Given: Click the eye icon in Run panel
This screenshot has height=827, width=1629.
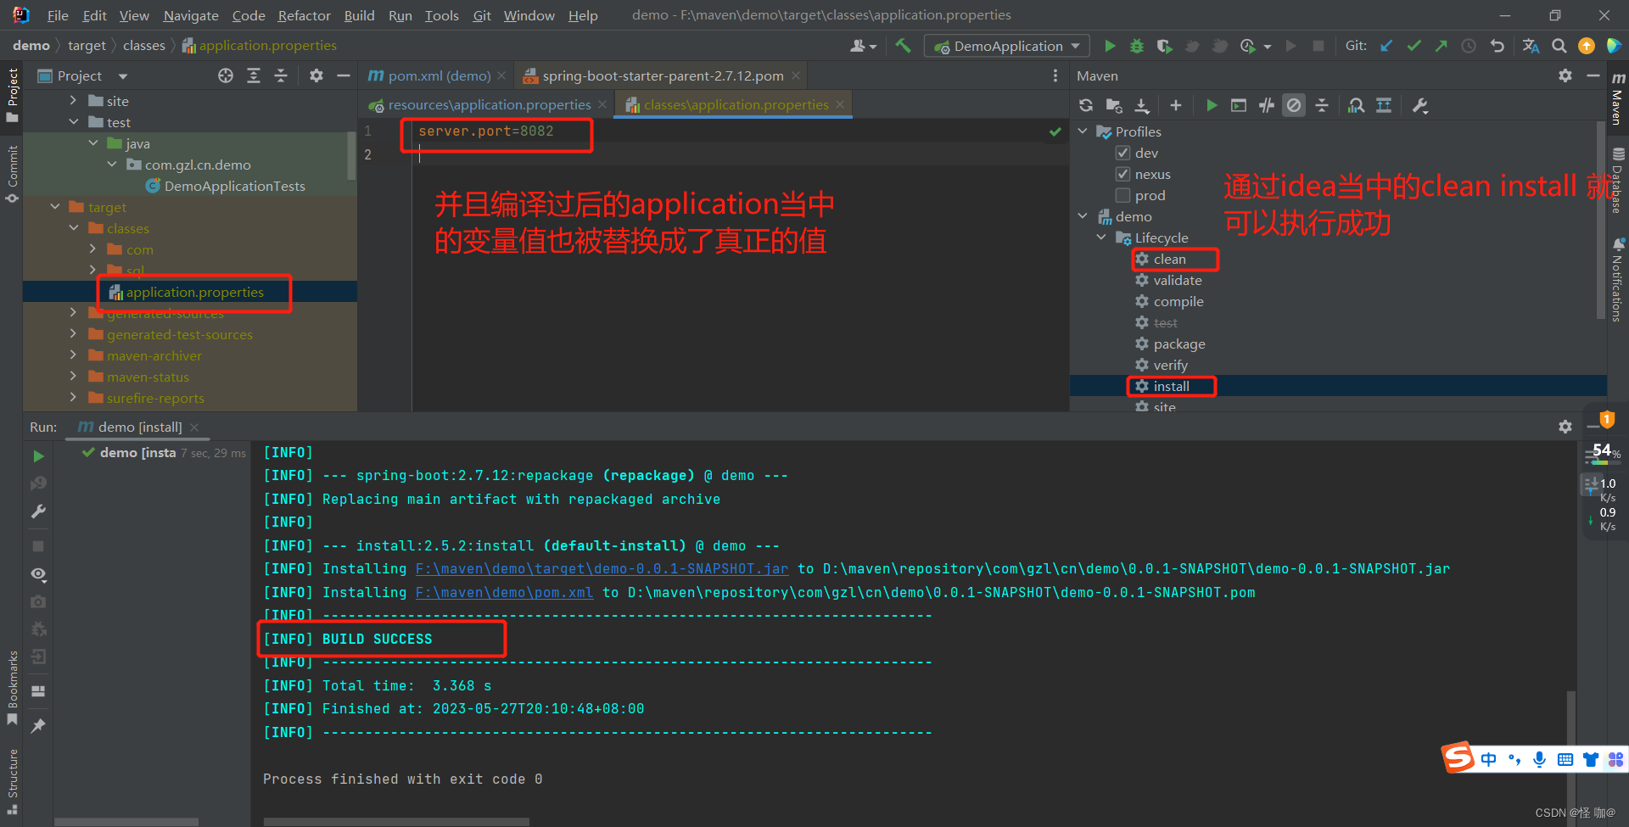Looking at the screenshot, I should [x=38, y=574].
